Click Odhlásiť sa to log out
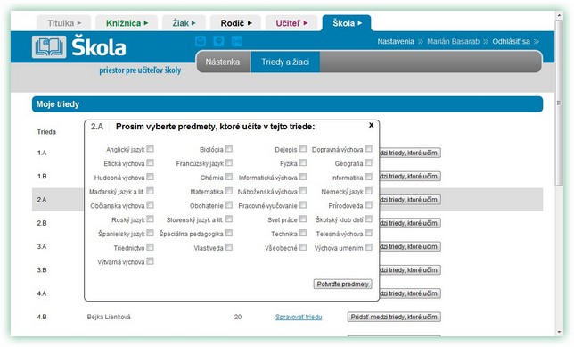This screenshot has height=347, width=574. tap(511, 41)
